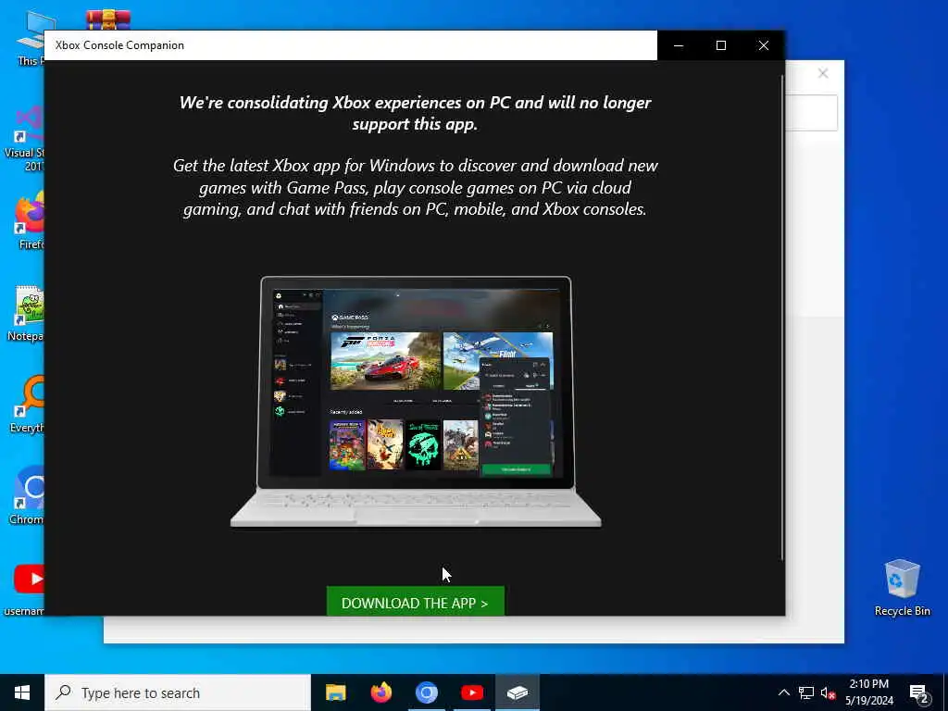Open the notification center icon
The image size is (948, 711).
[919, 692]
